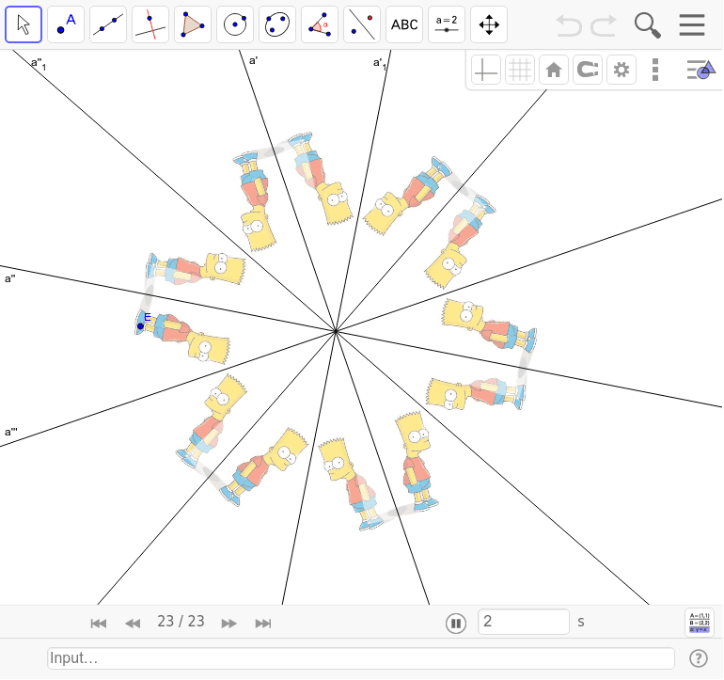Select the line label a''
This screenshot has height=680, width=724.
9,278
